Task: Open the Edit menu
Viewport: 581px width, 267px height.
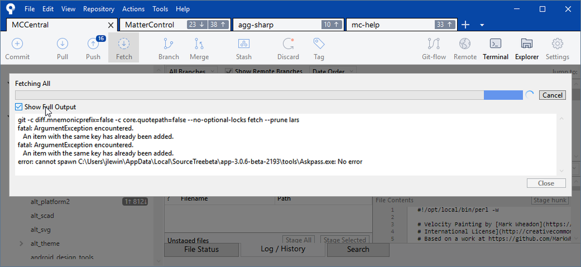Action: click(48, 9)
